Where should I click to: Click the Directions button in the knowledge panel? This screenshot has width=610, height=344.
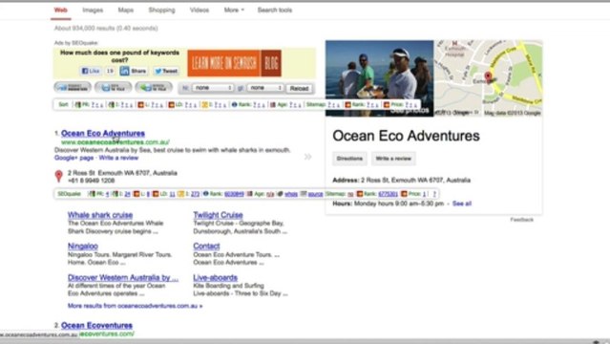(x=349, y=159)
